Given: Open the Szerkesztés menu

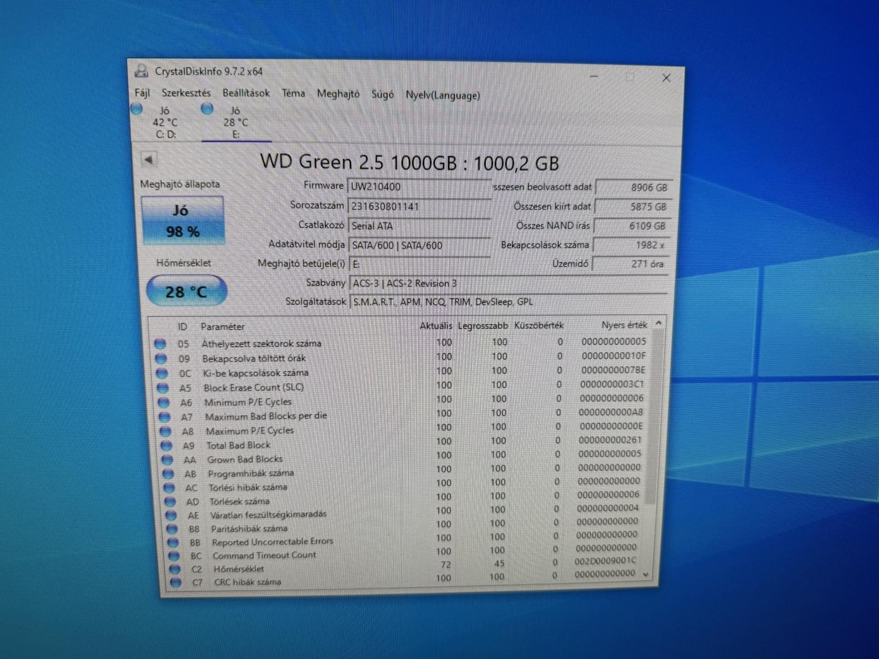Looking at the screenshot, I should [x=186, y=93].
